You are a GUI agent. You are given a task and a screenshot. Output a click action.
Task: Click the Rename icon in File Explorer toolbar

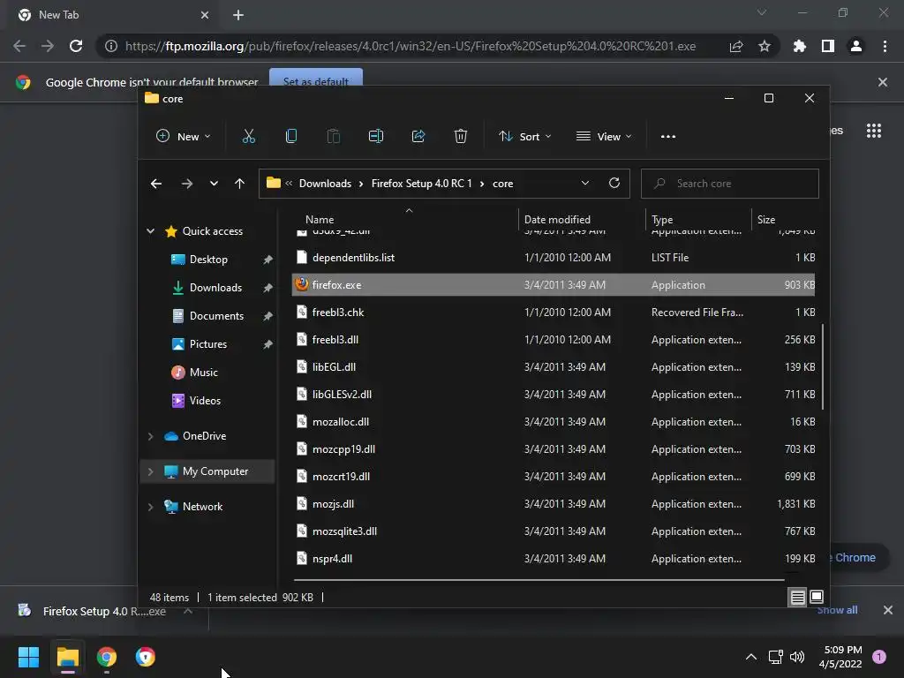[376, 137]
